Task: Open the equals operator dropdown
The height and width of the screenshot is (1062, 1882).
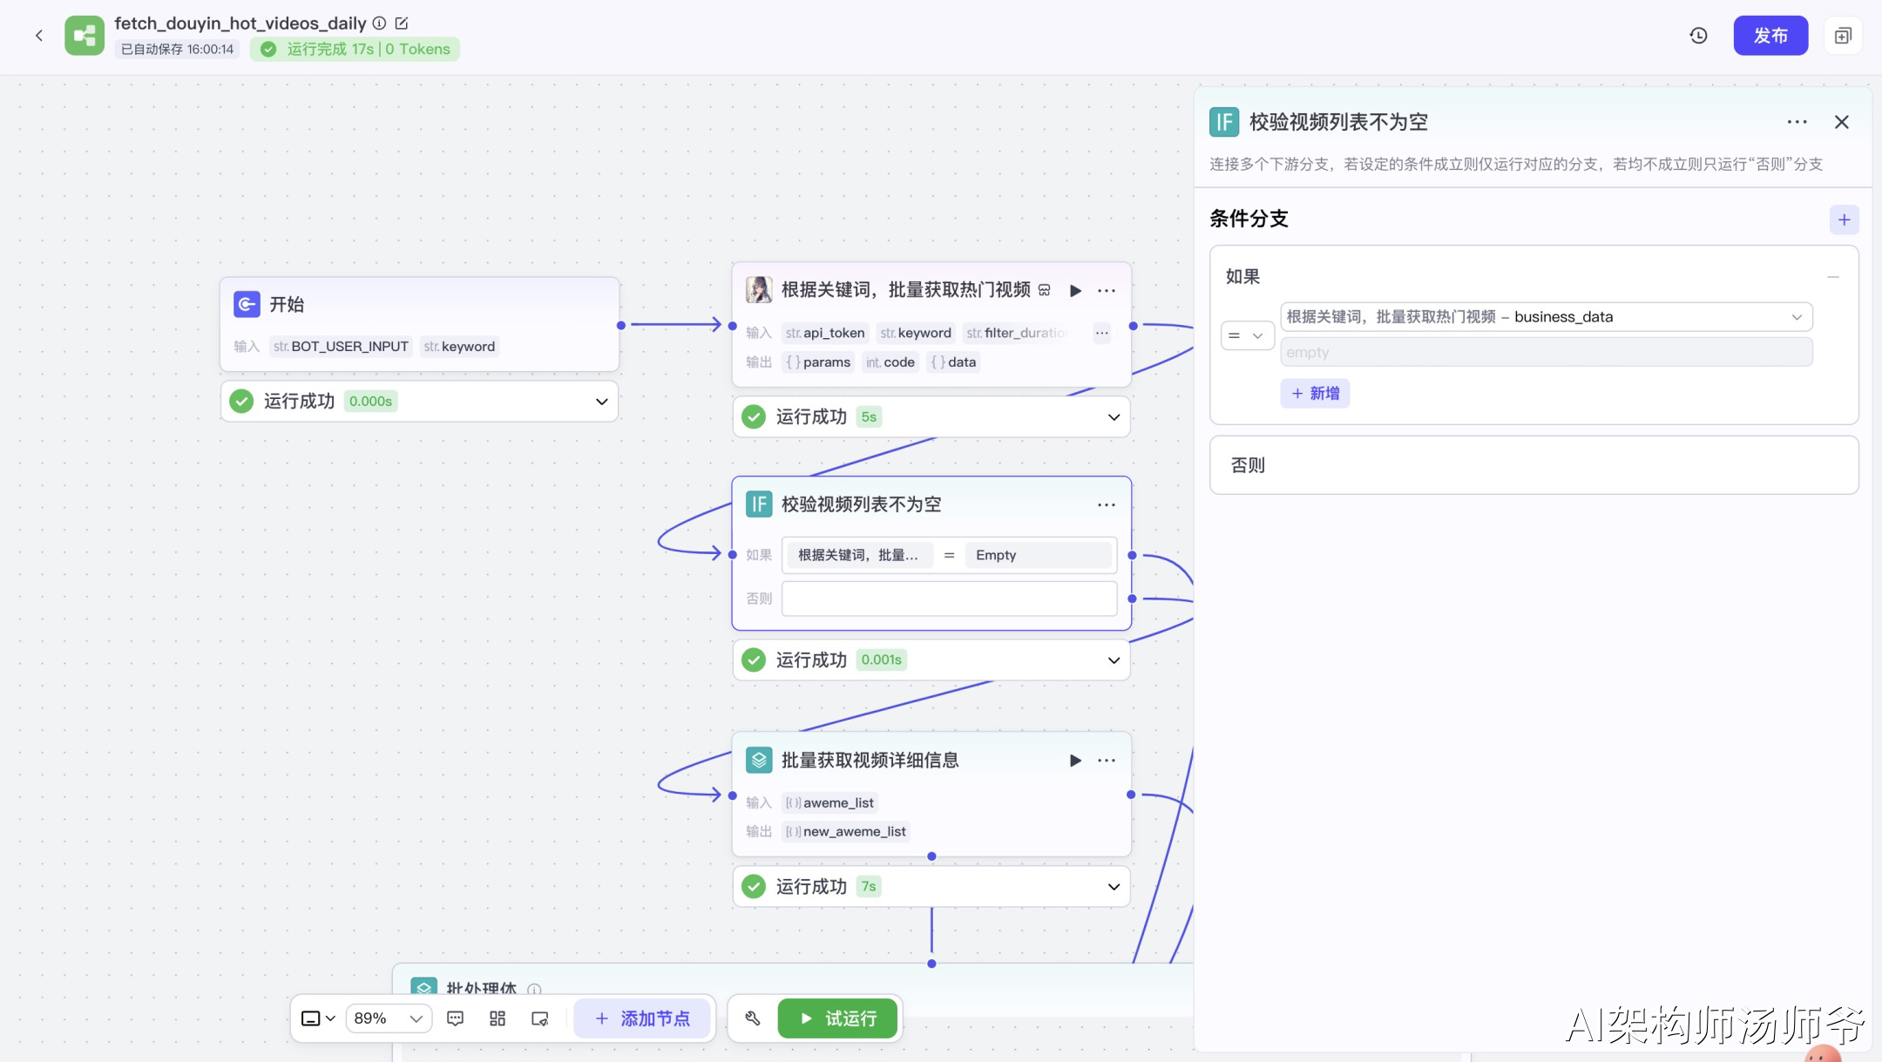Action: point(1247,335)
